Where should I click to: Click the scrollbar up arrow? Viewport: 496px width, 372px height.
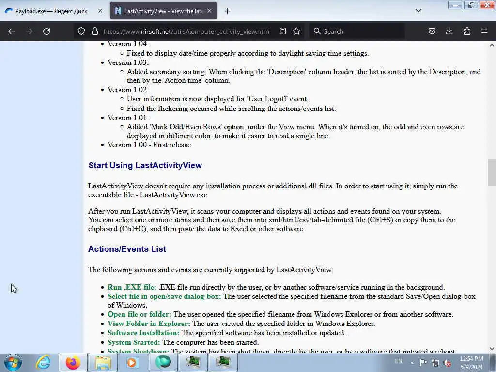coord(492,45)
